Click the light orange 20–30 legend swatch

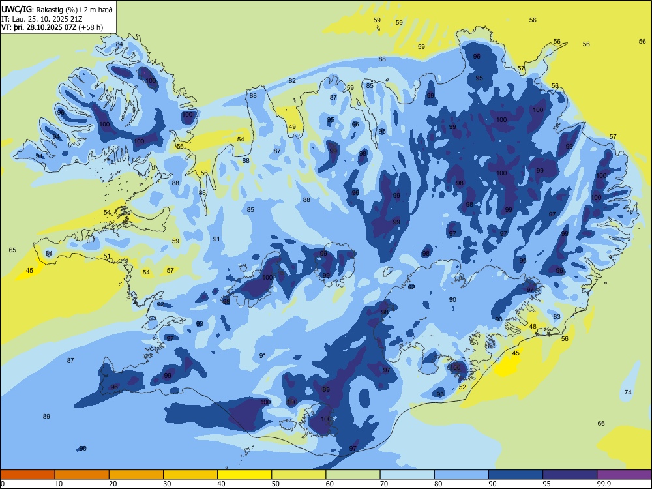point(136,475)
